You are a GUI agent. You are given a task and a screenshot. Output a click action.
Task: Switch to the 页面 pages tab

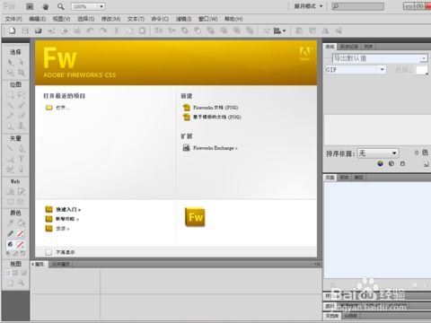click(x=330, y=178)
